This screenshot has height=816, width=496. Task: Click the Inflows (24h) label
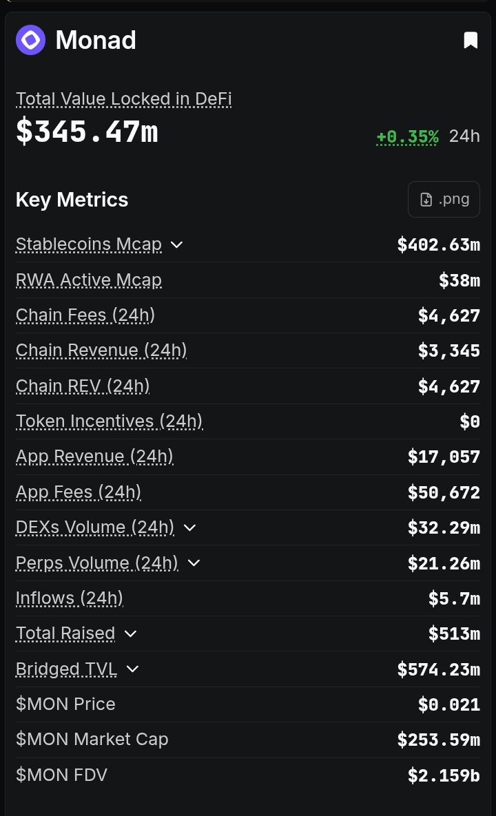(69, 598)
